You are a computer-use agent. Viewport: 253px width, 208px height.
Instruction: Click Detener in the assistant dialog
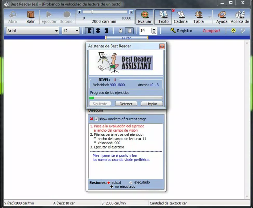[x=126, y=103]
